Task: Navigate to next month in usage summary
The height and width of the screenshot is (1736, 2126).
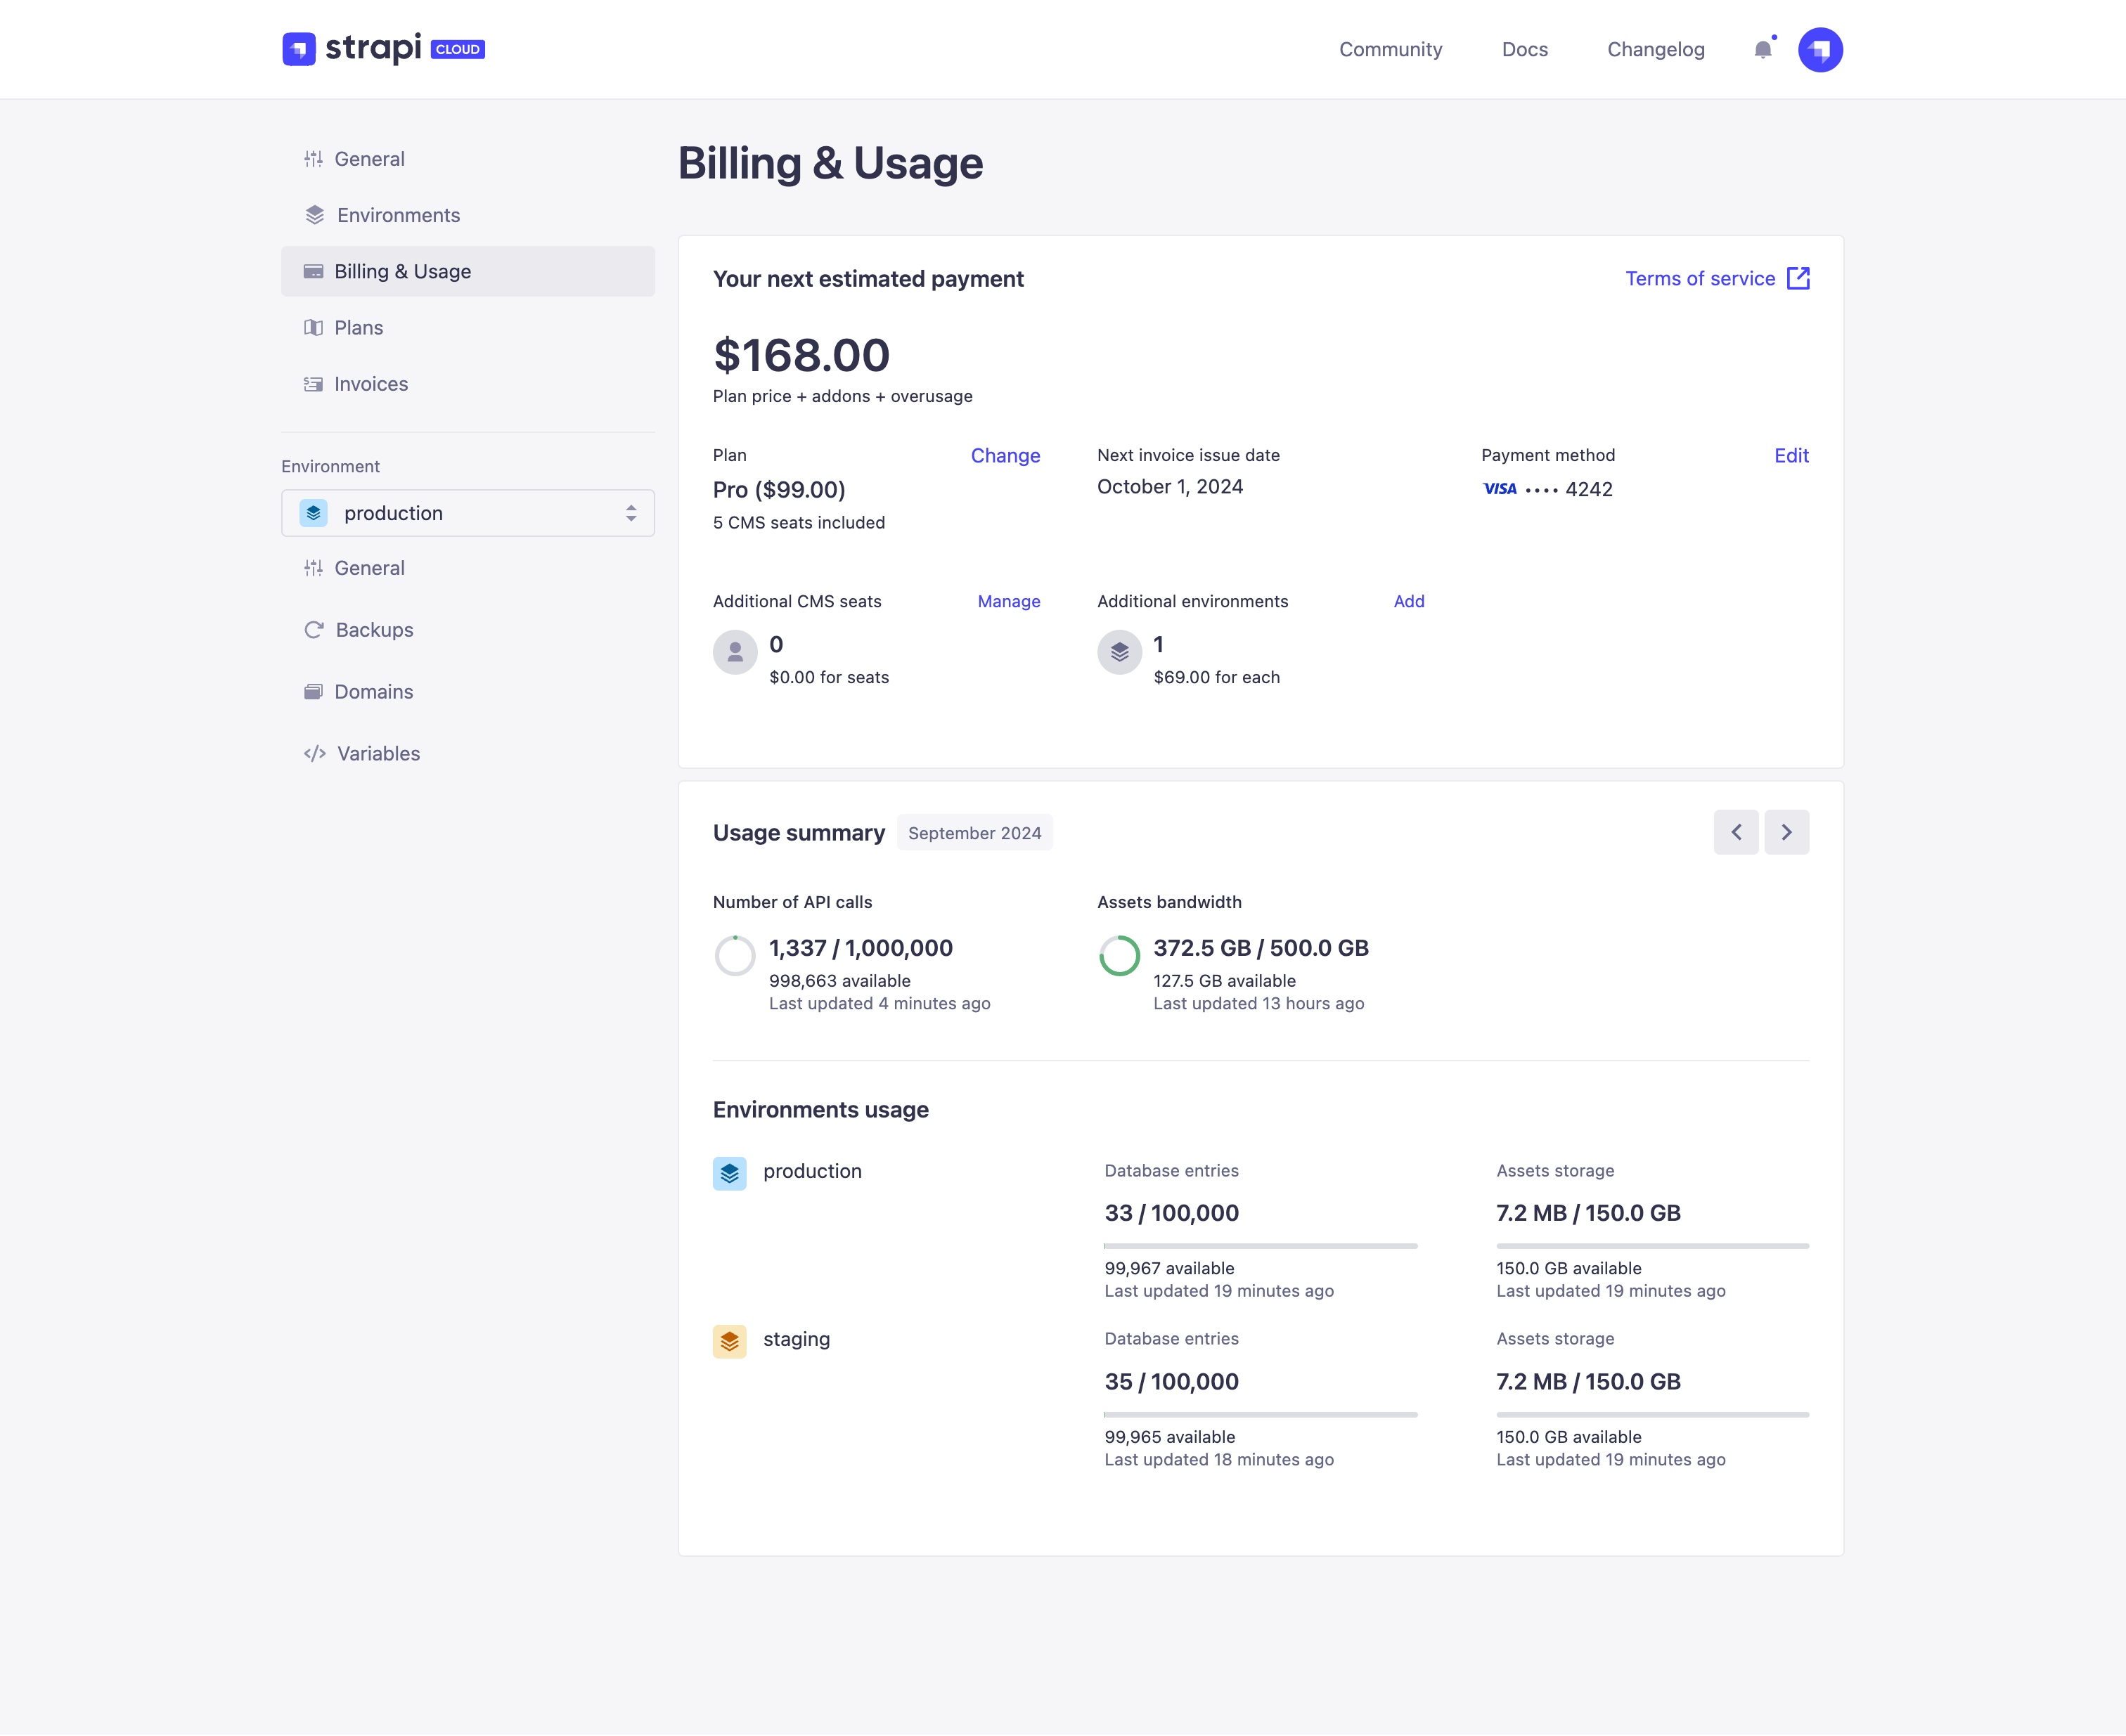Action: click(x=1787, y=831)
